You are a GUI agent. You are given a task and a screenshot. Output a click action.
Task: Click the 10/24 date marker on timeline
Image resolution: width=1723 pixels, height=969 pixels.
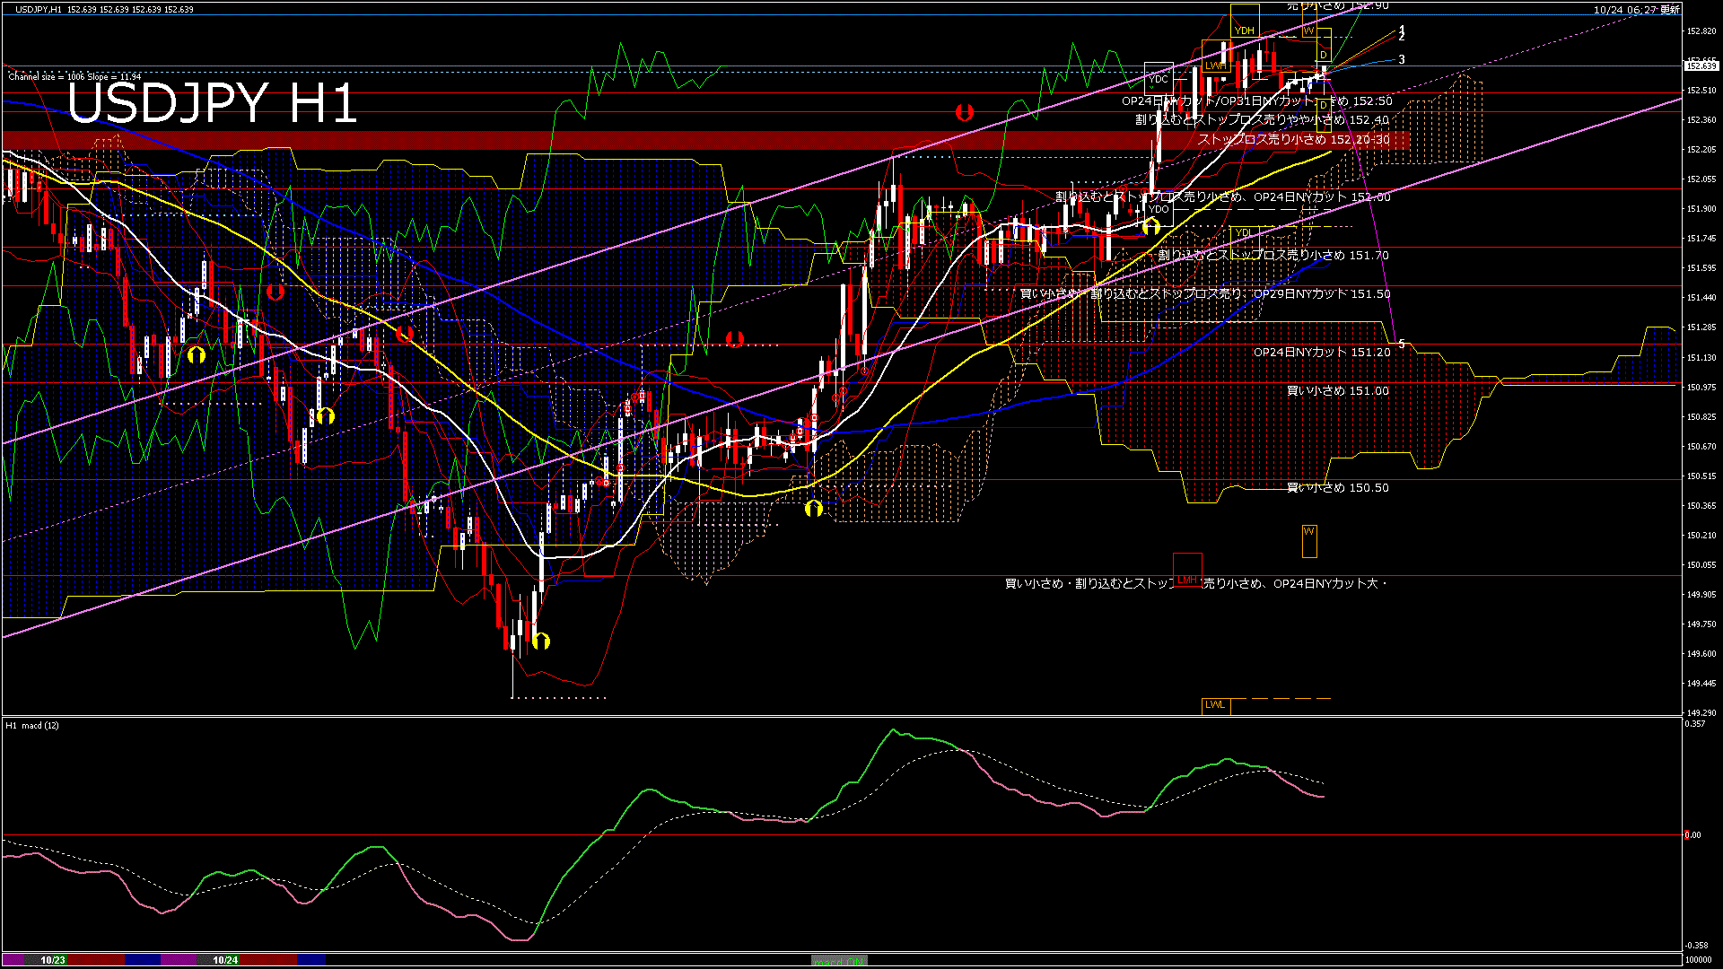coord(225,960)
